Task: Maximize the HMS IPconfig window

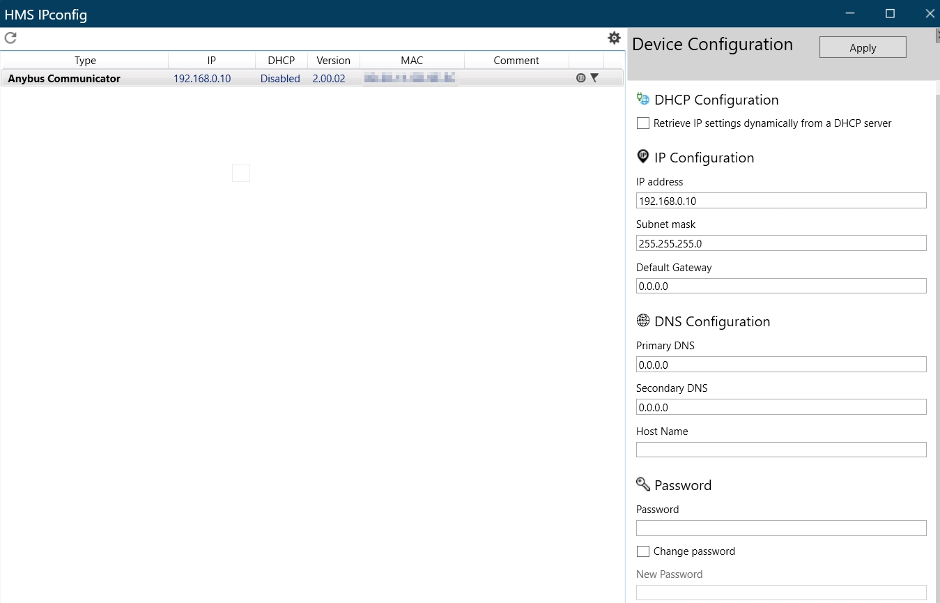Action: click(x=890, y=13)
